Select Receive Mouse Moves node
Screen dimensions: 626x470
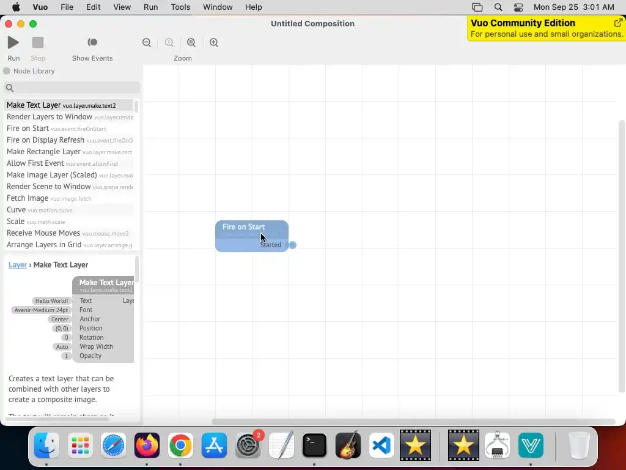[x=70, y=233]
